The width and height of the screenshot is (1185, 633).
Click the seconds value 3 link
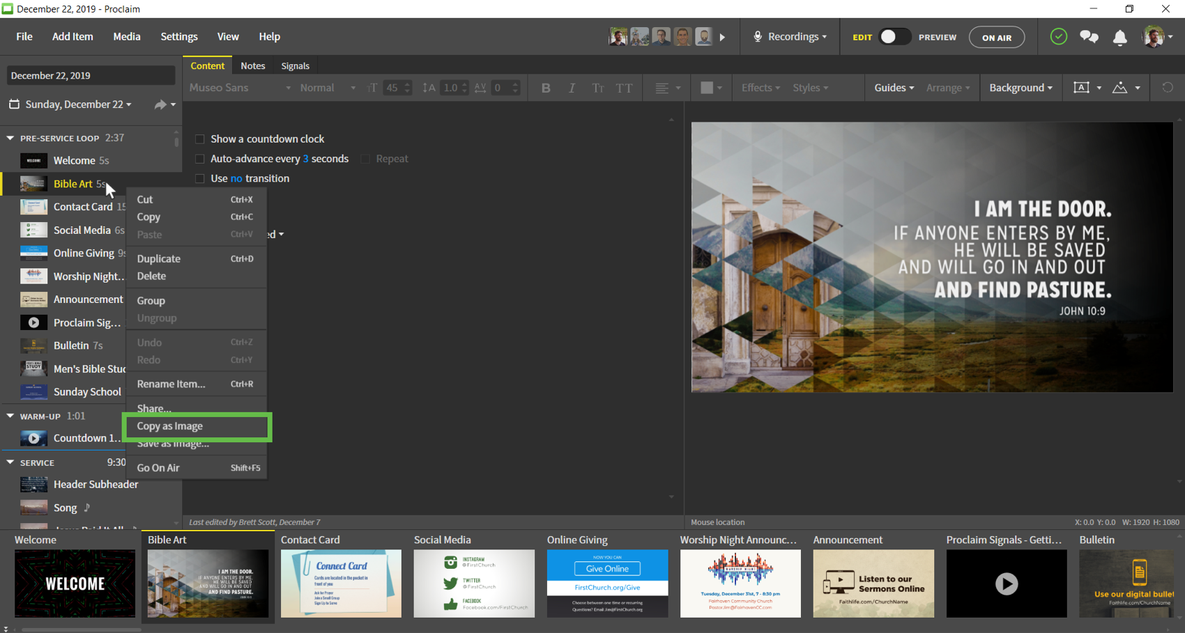pos(305,159)
